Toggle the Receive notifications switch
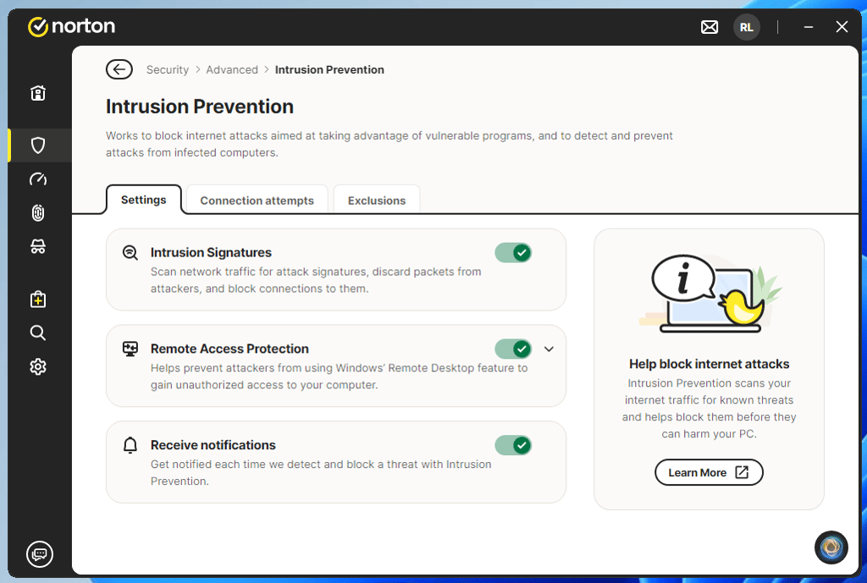This screenshot has height=583, width=867. tap(513, 445)
